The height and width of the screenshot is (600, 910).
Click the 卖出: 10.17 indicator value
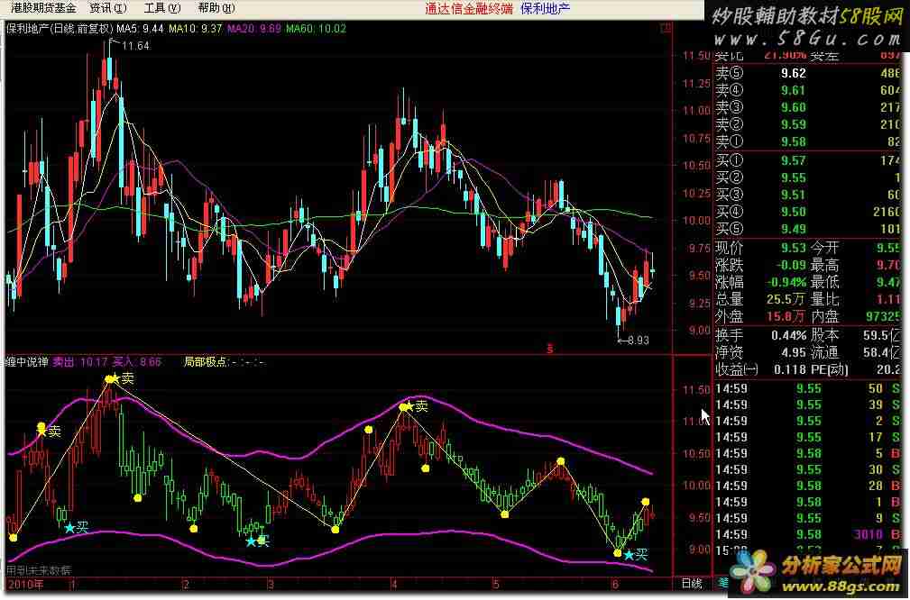tap(80, 362)
